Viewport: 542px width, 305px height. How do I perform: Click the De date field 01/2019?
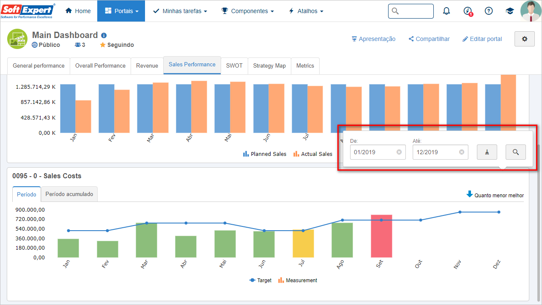point(378,152)
